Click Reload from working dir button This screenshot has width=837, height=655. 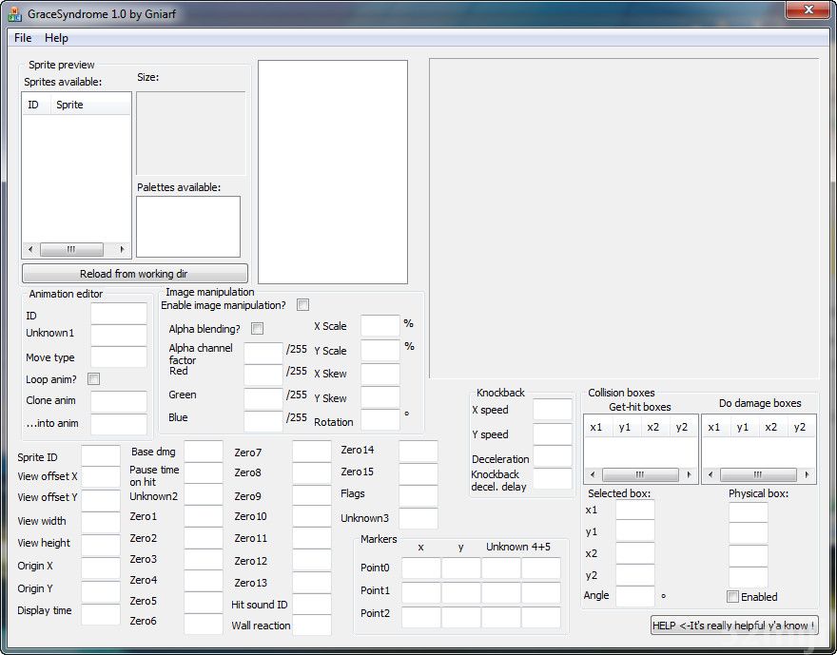coord(134,274)
